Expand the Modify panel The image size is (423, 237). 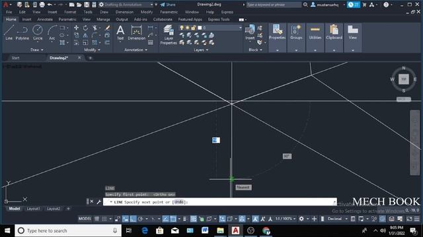tap(93, 50)
